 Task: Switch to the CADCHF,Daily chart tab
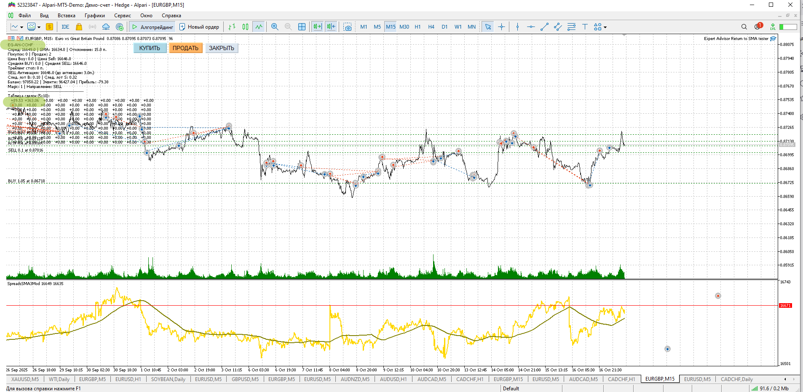(737, 379)
